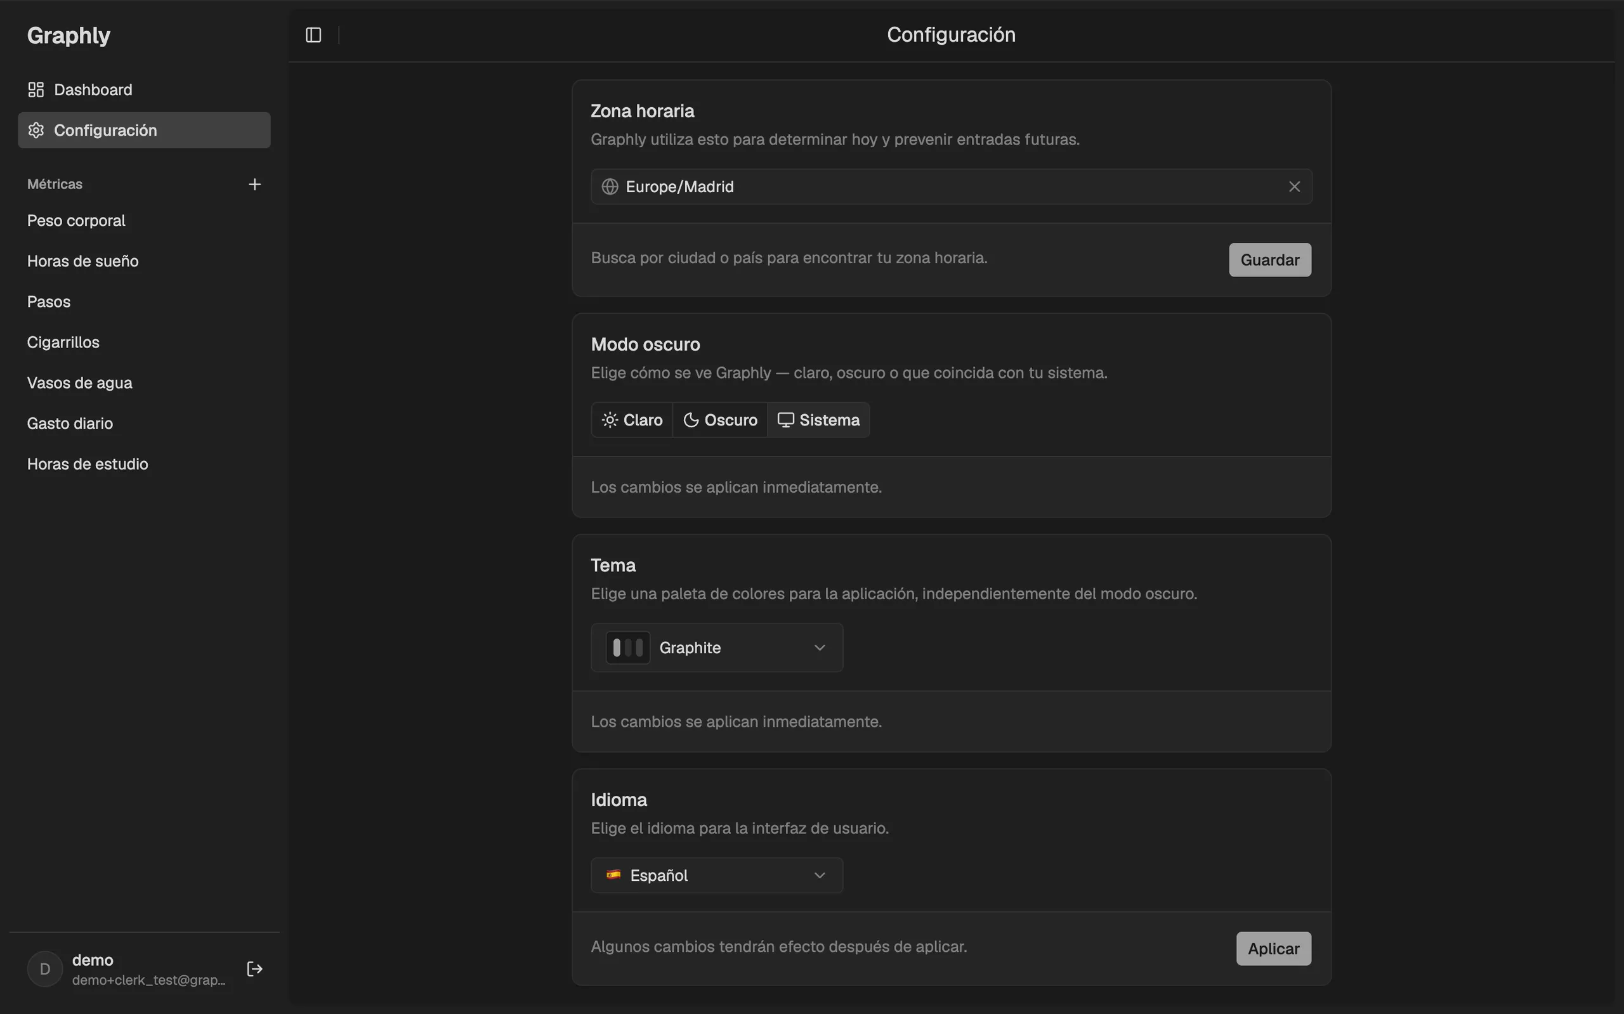
Task: Click the demo account email text
Action: pos(148,980)
